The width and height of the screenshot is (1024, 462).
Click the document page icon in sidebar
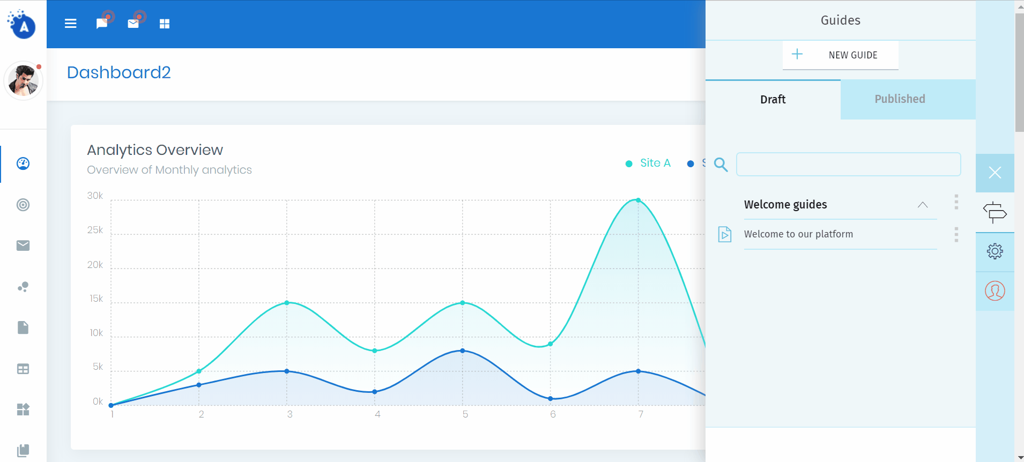point(23,327)
